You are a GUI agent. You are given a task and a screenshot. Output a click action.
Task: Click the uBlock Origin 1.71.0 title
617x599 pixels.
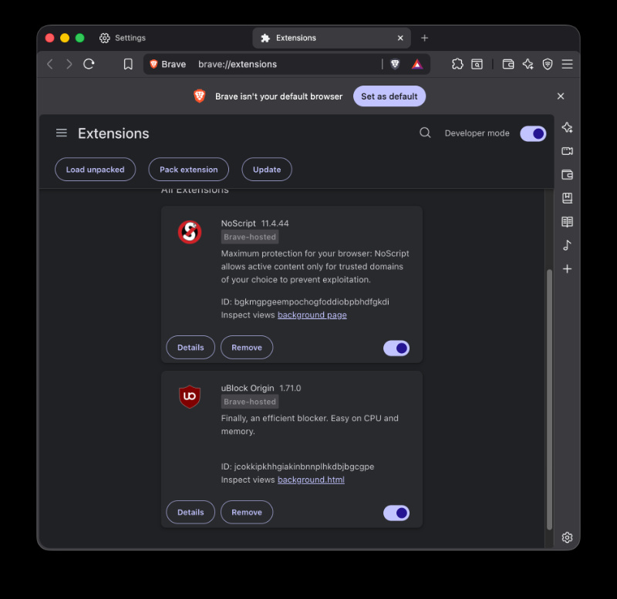point(261,389)
